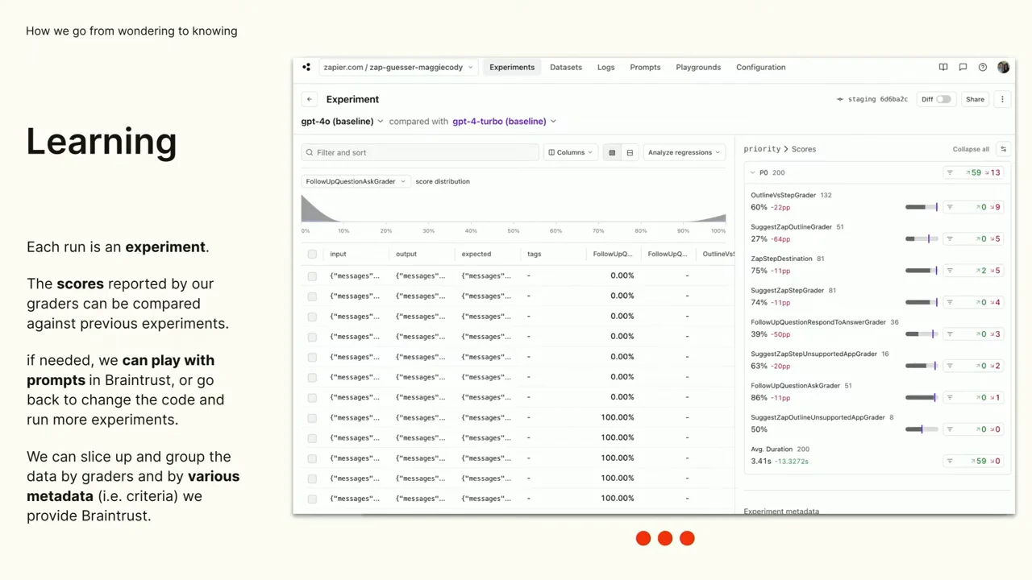
Task: Open the Configuration tab
Action: tap(760, 68)
